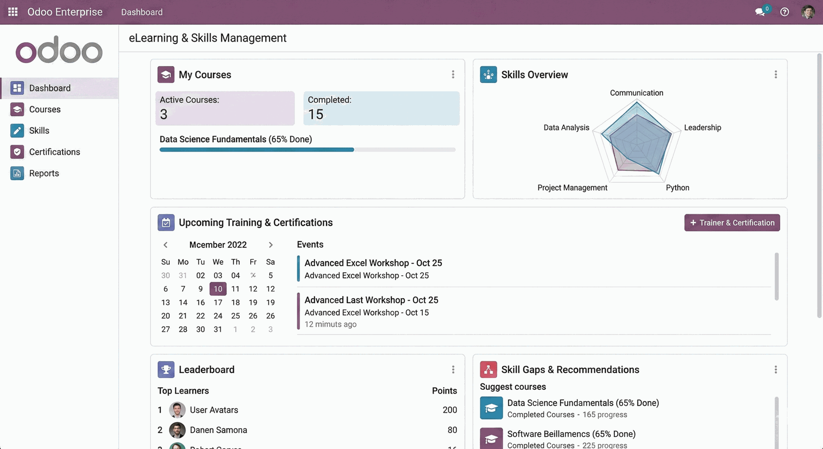This screenshot has height=449, width=823.
Task: Switch to the Dashboard sidebar tab
Action: [50, 88]
